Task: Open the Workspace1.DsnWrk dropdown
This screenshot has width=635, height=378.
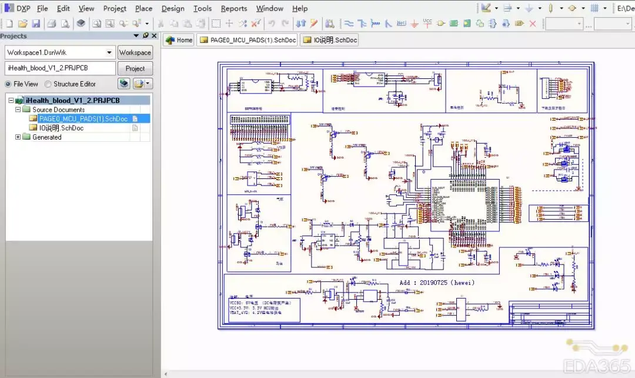Action: pos(109,52)
